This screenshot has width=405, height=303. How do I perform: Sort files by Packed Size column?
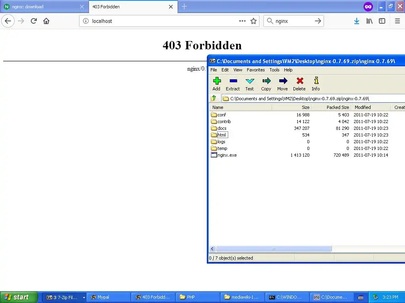coord(331,107)
